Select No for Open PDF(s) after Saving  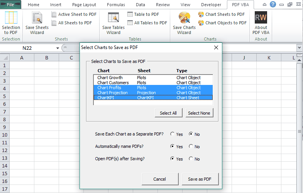[191, 159]
